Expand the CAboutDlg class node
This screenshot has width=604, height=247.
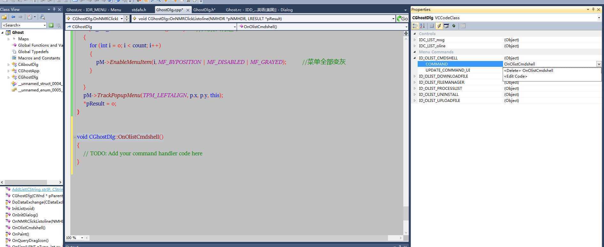9,65
